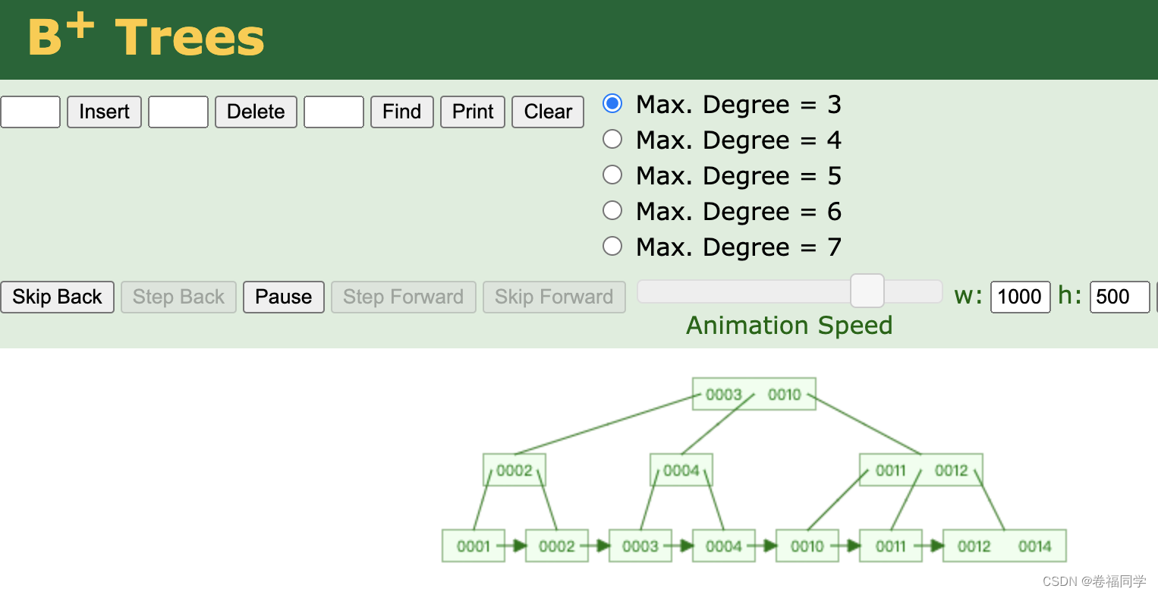Focus the find value input field

(334, 112)
